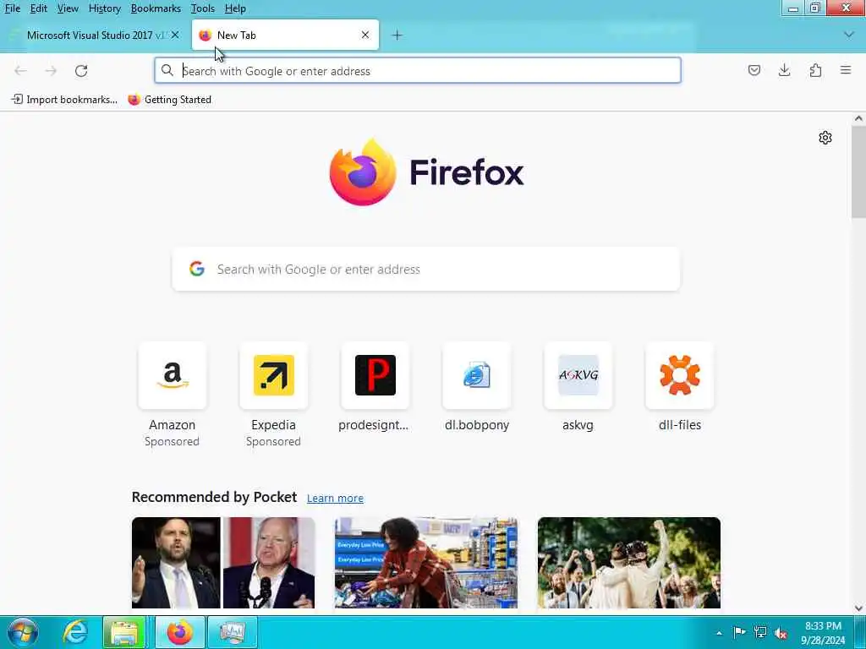Show hidden tray icons arrow
The image size is (866, 649).
719,633
